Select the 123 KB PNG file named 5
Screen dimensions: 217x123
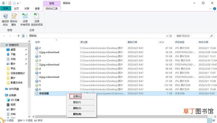40,85
